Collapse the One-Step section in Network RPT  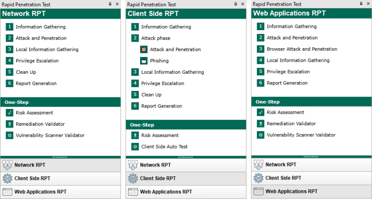(x=60, y=102)
